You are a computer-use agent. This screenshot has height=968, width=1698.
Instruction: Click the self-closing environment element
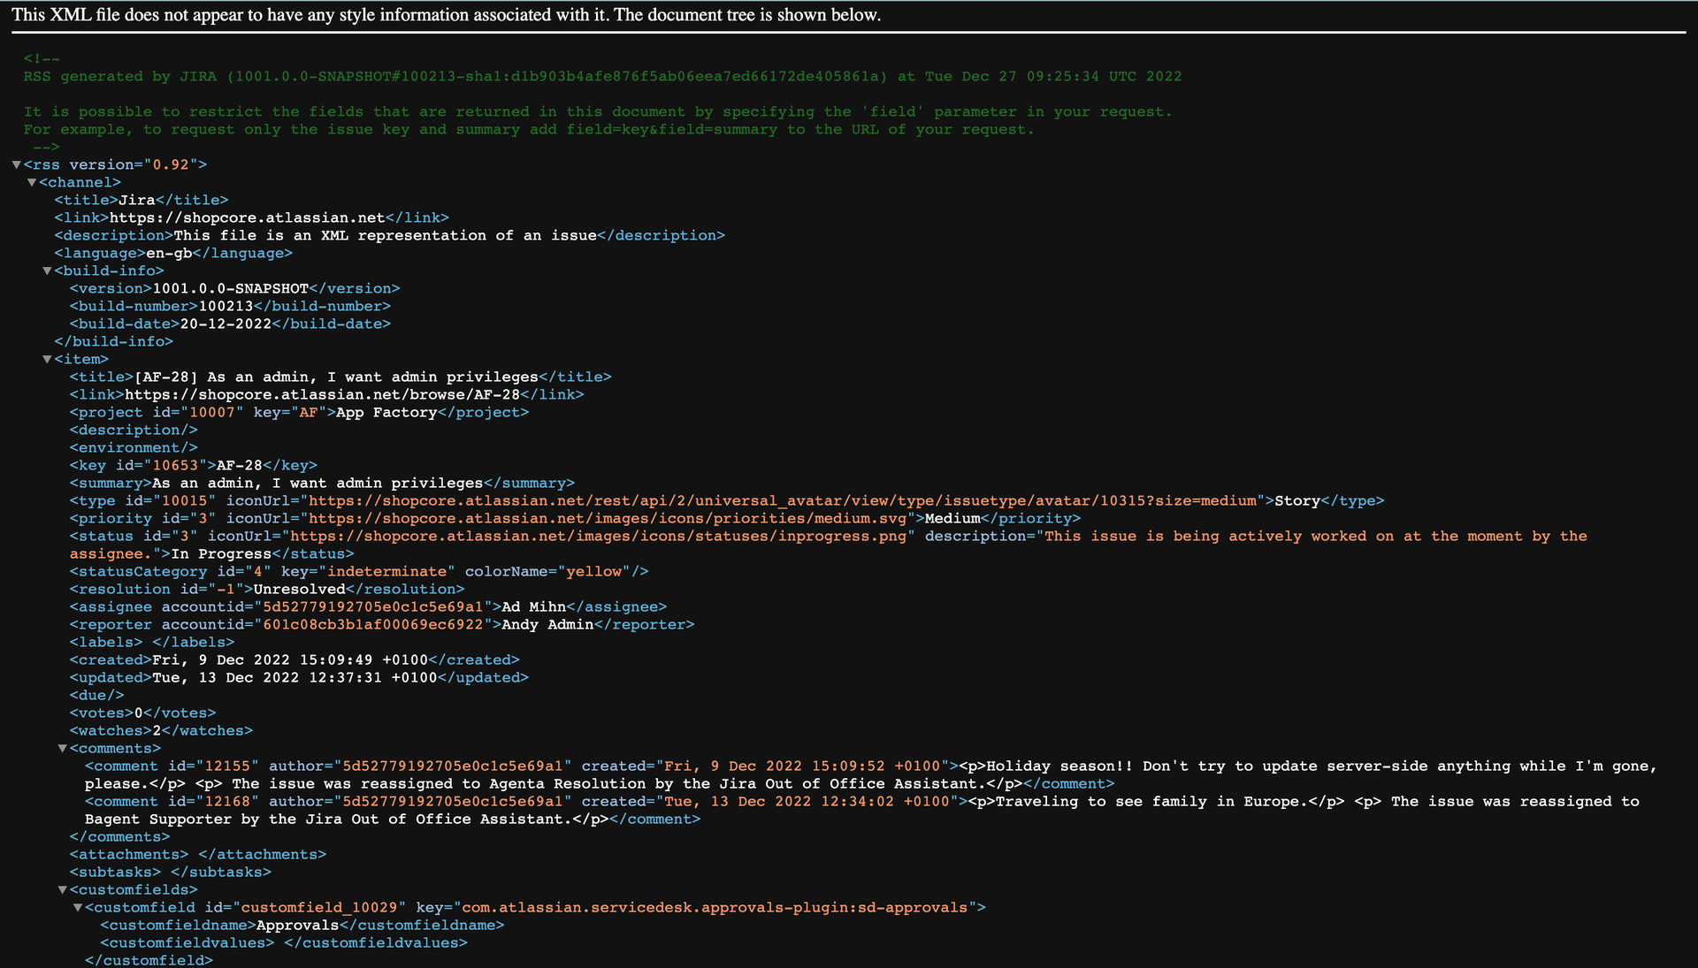(134, 447)
